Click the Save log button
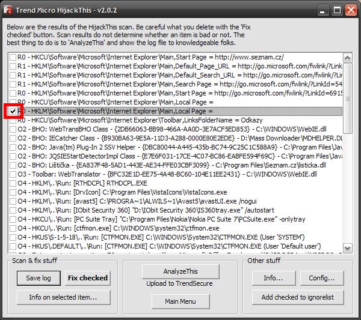This screenshot has height=320, width=361. pos(39,278)
